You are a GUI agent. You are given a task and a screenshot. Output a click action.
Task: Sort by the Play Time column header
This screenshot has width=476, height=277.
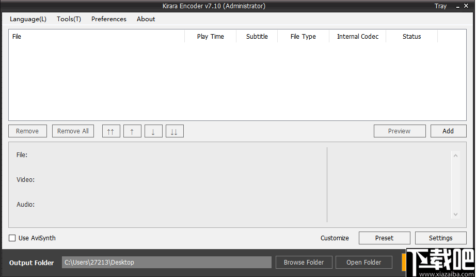(x=210, y=37)
